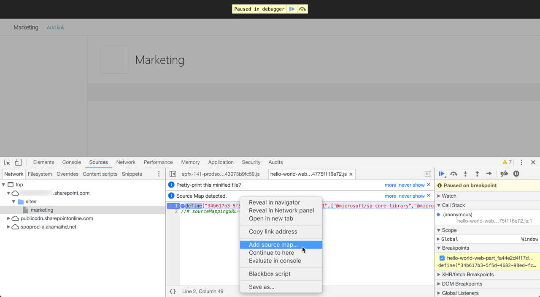Choose Save as from context menu
The image size is (540, 297).
pos(281,287)
